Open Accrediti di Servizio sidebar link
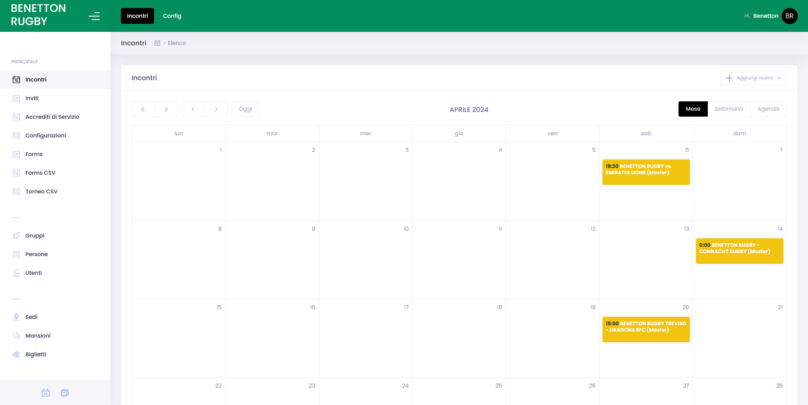This screenshot has height=405, width=808. [55, 117]
